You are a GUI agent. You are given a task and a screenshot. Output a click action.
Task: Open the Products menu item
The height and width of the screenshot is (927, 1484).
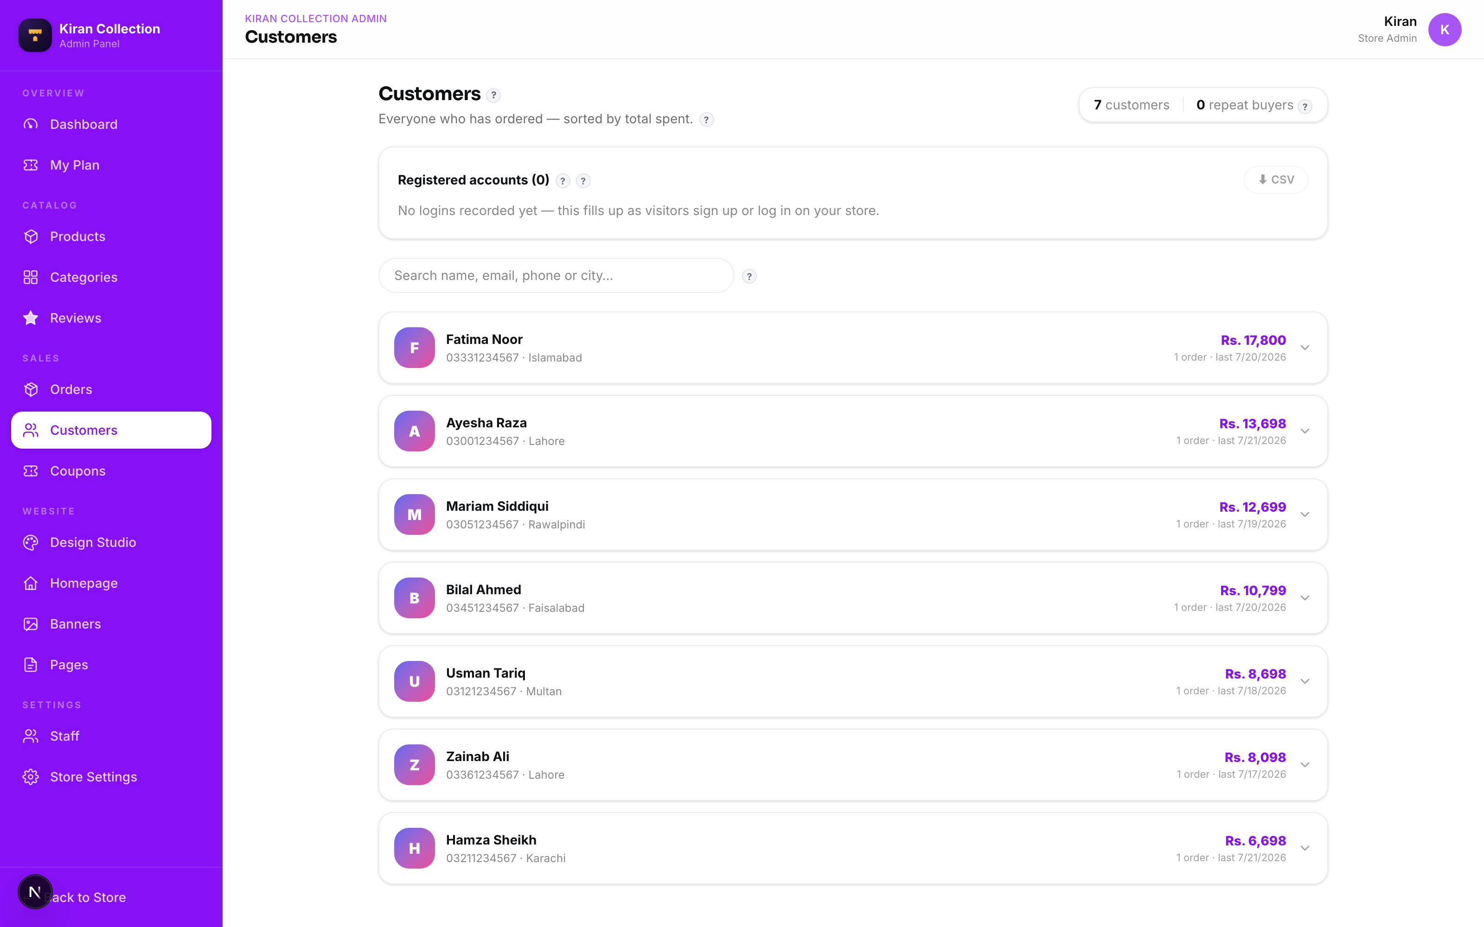click(111, 237)
